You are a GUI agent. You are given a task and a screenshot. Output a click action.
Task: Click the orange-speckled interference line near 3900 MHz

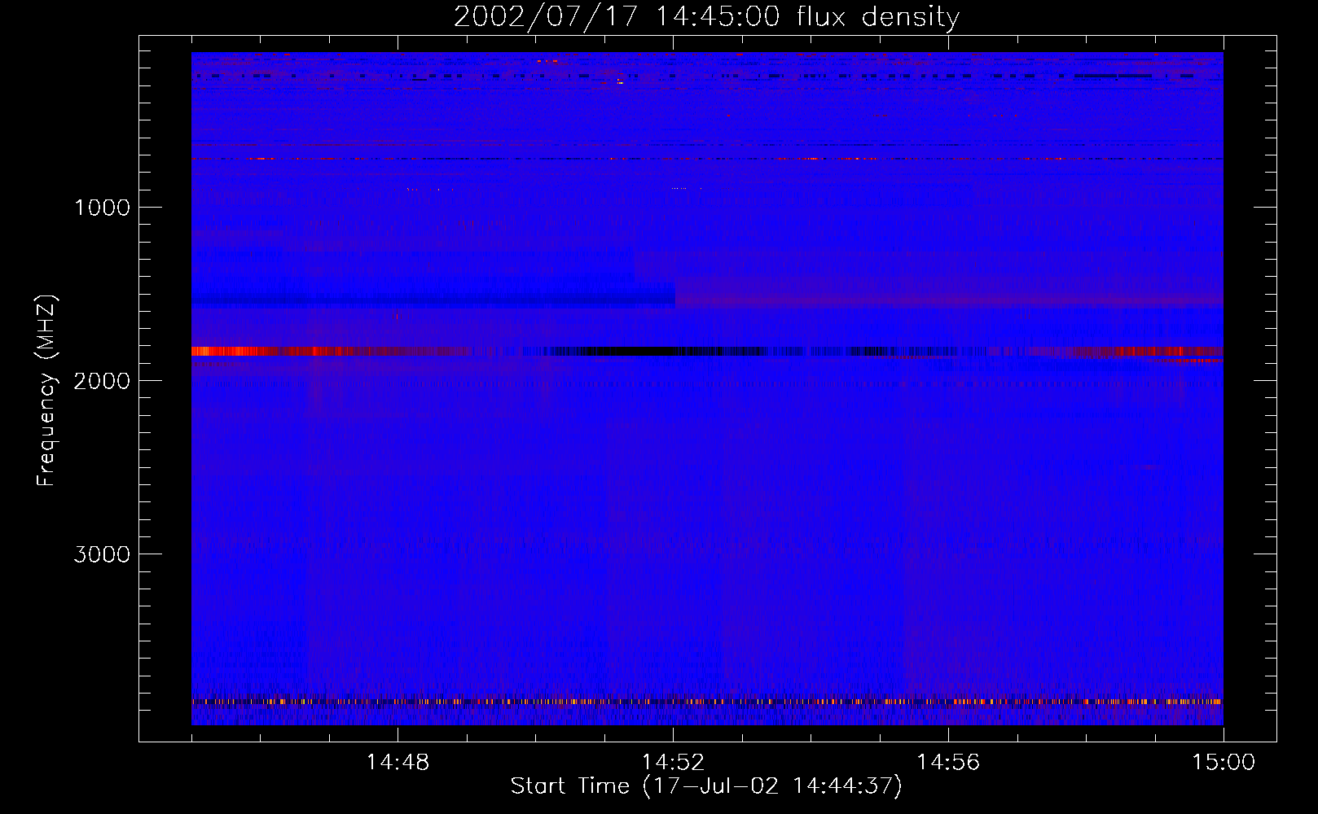pyautogui.click(x=707, y=701)
